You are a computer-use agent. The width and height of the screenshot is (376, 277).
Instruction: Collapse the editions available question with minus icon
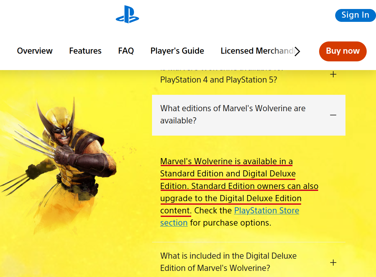click(333, 115)
